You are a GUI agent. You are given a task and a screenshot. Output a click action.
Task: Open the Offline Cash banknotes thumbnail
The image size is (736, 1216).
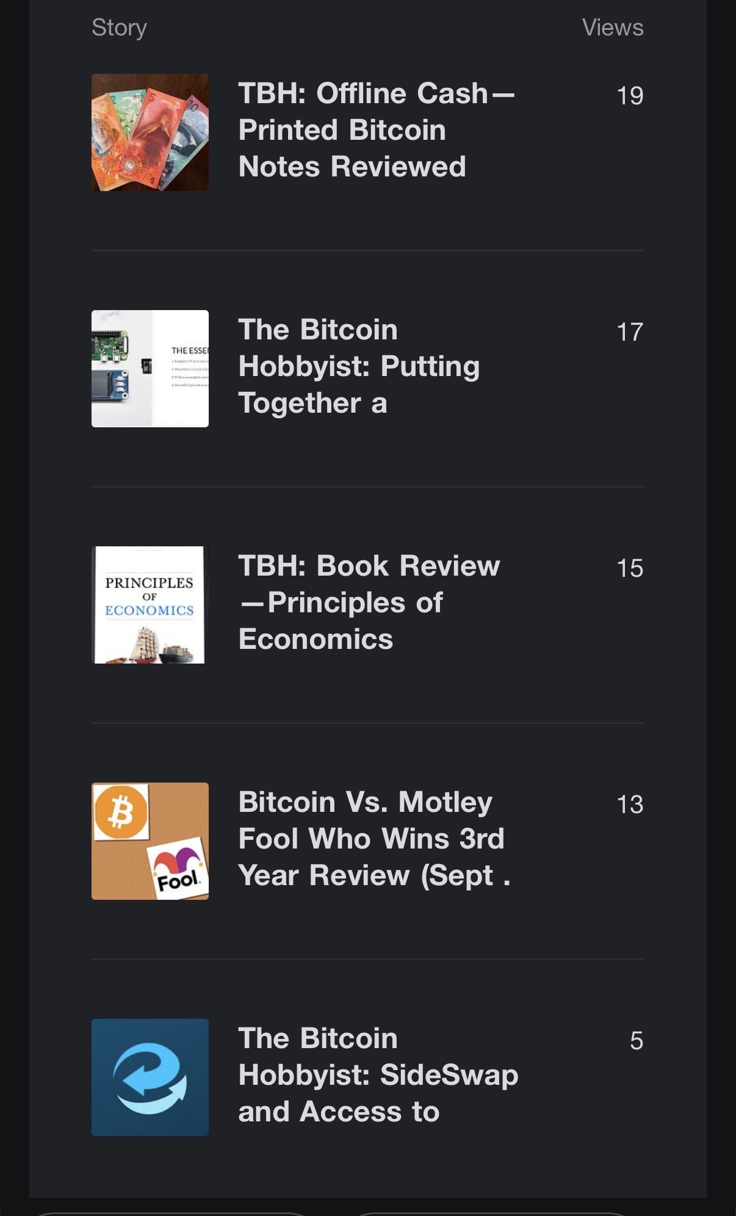pyautogui.click(x=150, y=132)
